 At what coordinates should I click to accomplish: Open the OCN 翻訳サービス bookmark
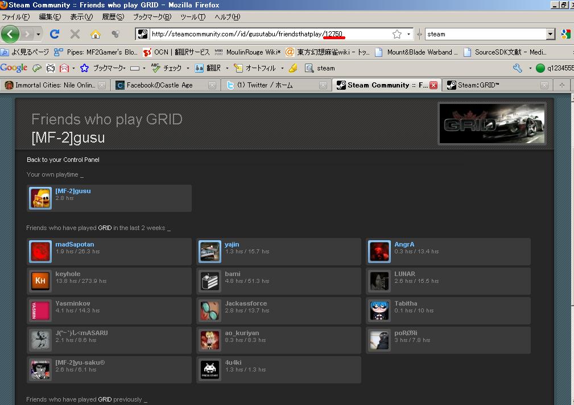coord(176,52)
